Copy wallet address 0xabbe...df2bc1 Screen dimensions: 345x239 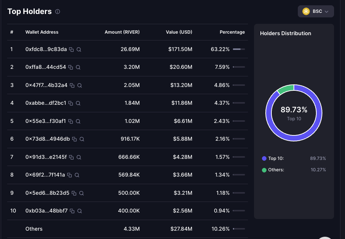click(x=71, y=103)
